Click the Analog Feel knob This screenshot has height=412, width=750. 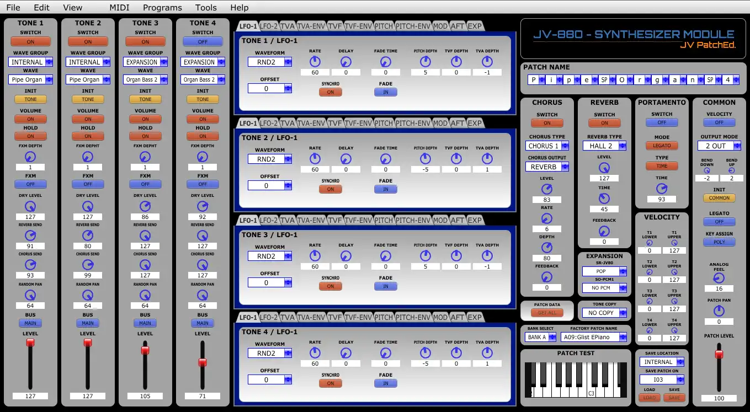point(719,278)
